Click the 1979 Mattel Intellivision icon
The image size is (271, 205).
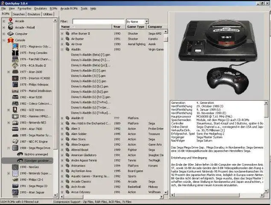pos(15,91)
